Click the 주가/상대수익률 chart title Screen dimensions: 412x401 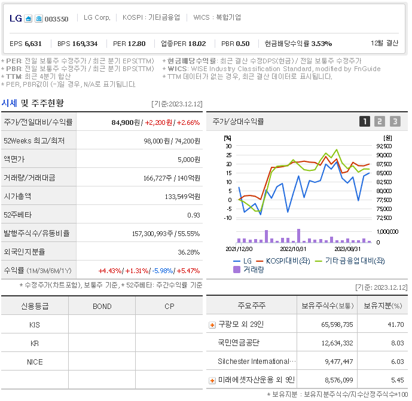click(238, 121)
